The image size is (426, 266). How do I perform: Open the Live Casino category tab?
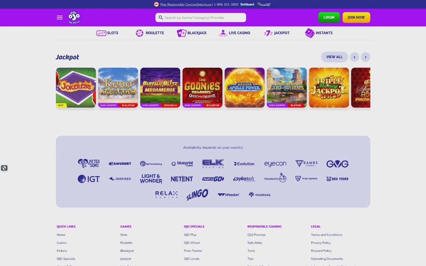(x=234, y=33)
